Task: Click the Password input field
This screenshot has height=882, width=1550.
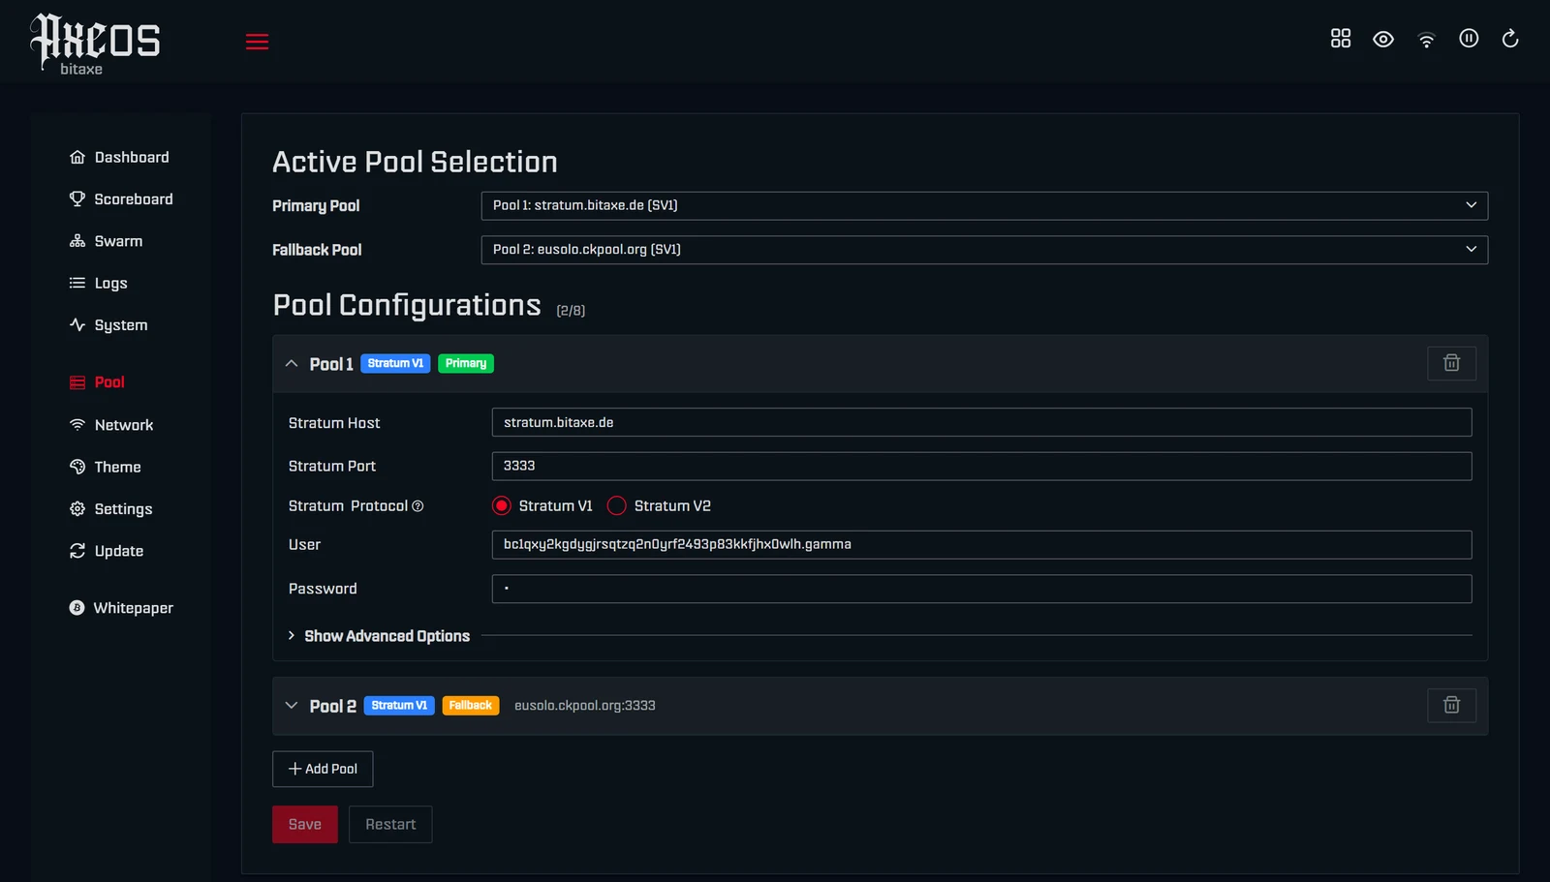Action: click(x=981, y=589)
